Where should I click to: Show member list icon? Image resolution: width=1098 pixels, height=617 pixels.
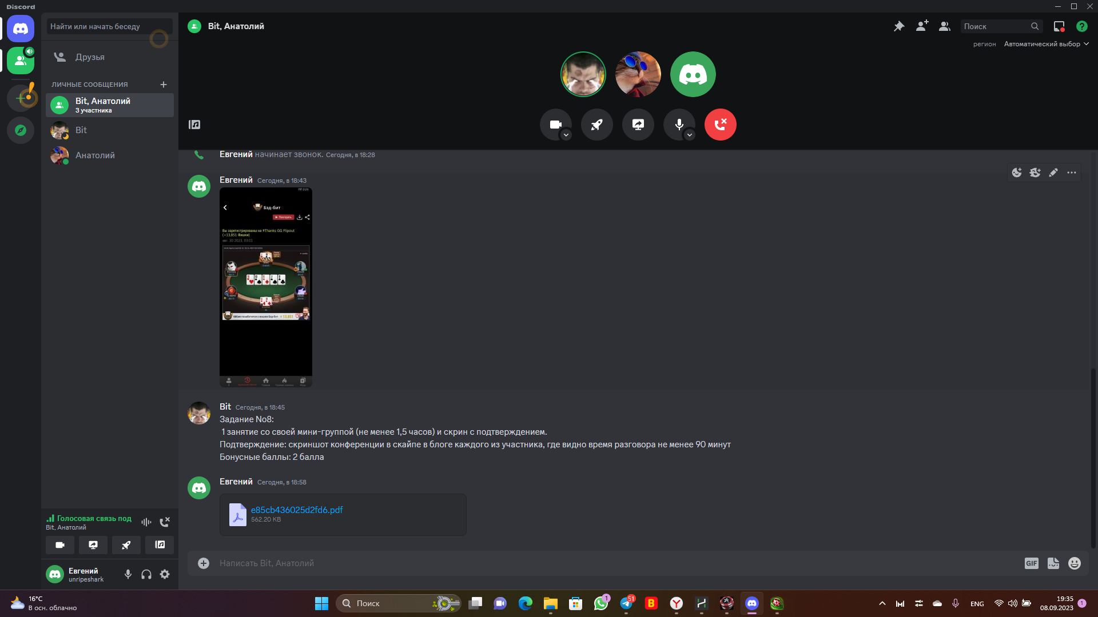coord(945,26)
